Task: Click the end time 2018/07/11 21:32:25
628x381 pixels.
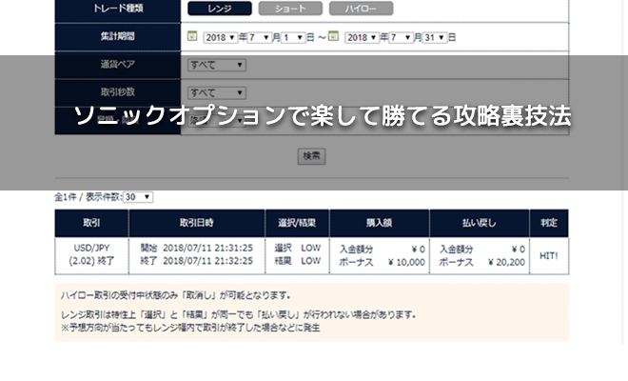Action: 207,261
